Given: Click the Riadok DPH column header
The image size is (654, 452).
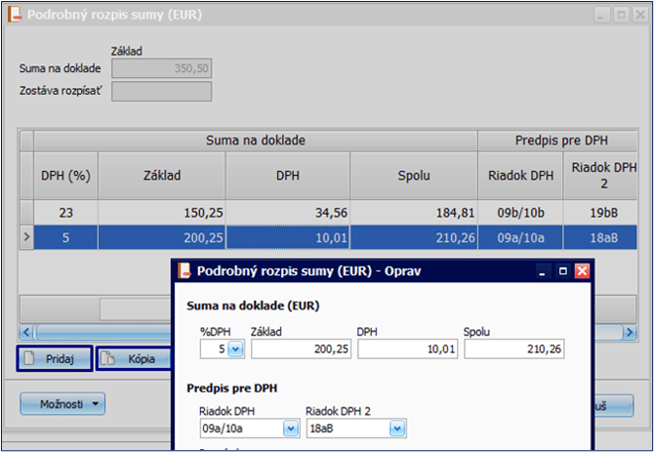Looking at the screenshot, I should 520,176.
